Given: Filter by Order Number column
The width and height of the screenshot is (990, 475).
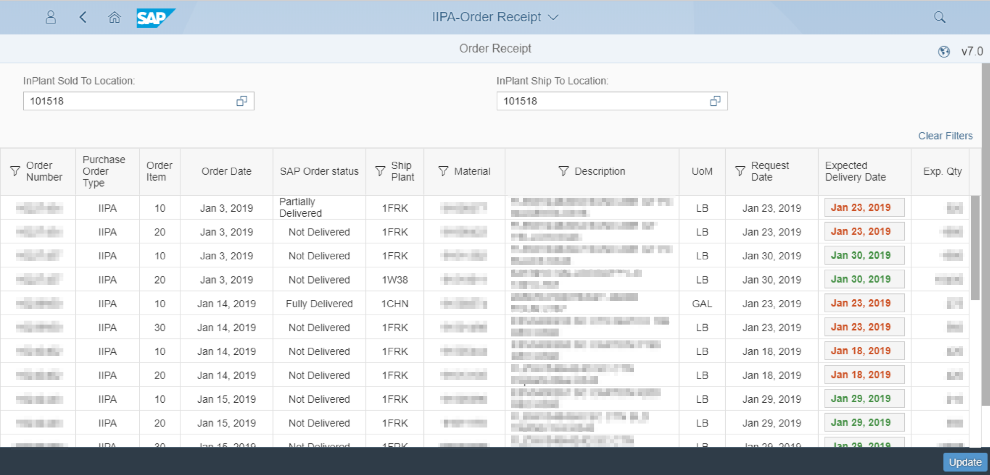Looking at the screenshot, I should 15,171.
